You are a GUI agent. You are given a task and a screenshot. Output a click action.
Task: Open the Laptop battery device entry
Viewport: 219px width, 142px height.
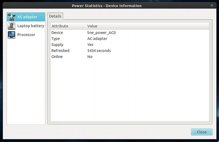26,26
